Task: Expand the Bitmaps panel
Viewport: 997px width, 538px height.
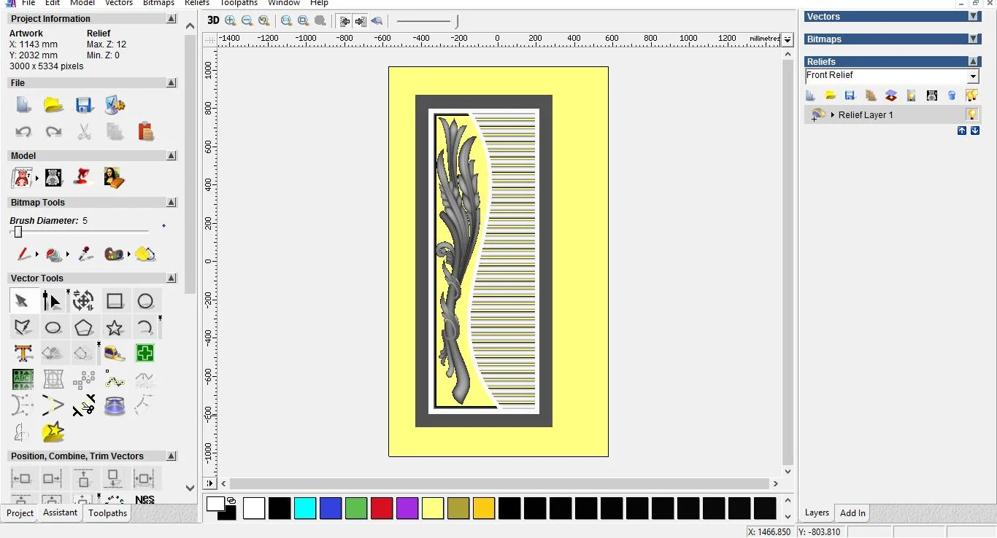Action: click(973, 39)
